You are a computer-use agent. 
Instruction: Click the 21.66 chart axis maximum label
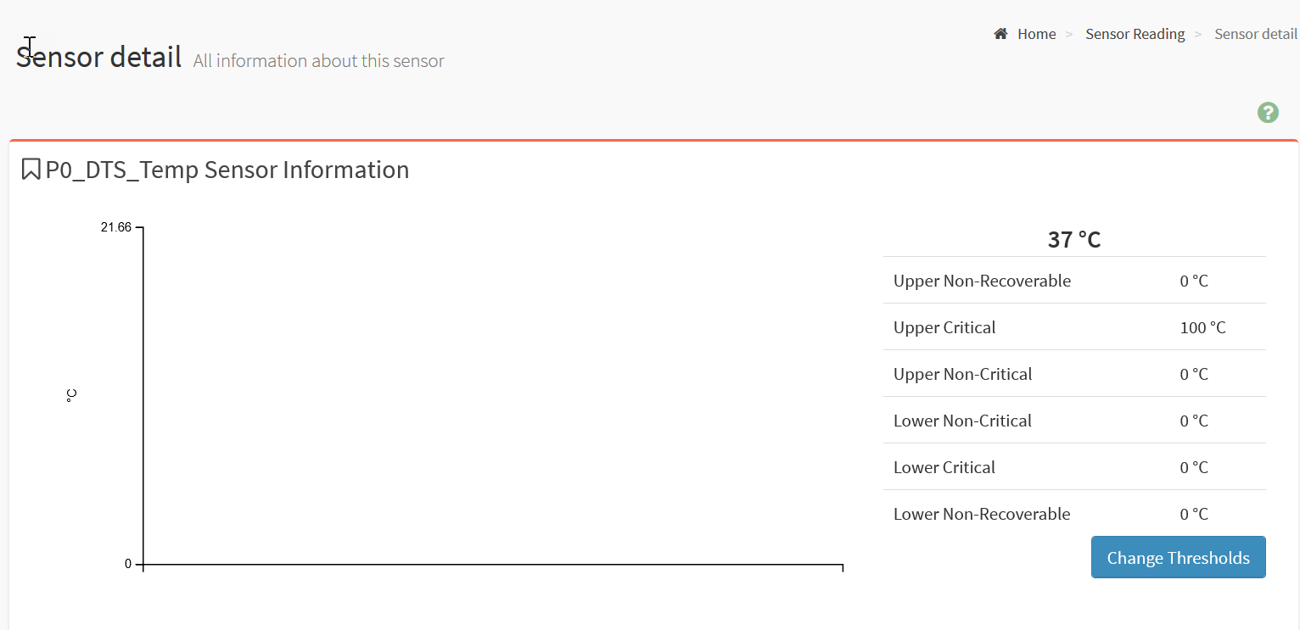tap(116, 227)
